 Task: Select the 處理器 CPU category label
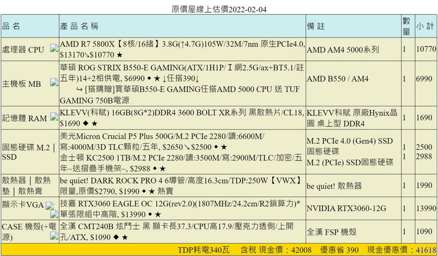23,50
